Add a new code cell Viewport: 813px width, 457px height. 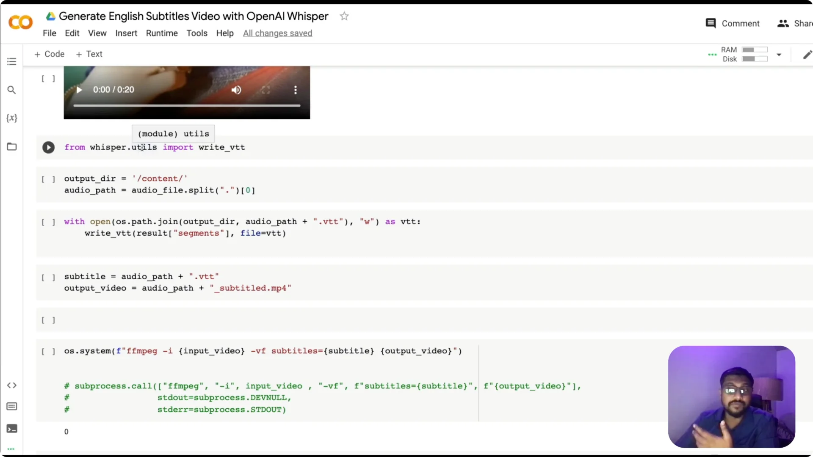click(49, 54)
